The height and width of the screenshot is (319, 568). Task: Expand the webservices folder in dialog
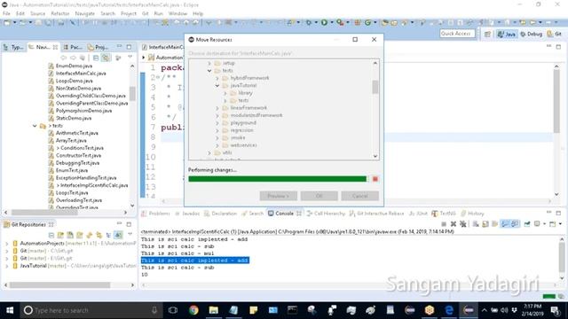[x=217, y=145]
